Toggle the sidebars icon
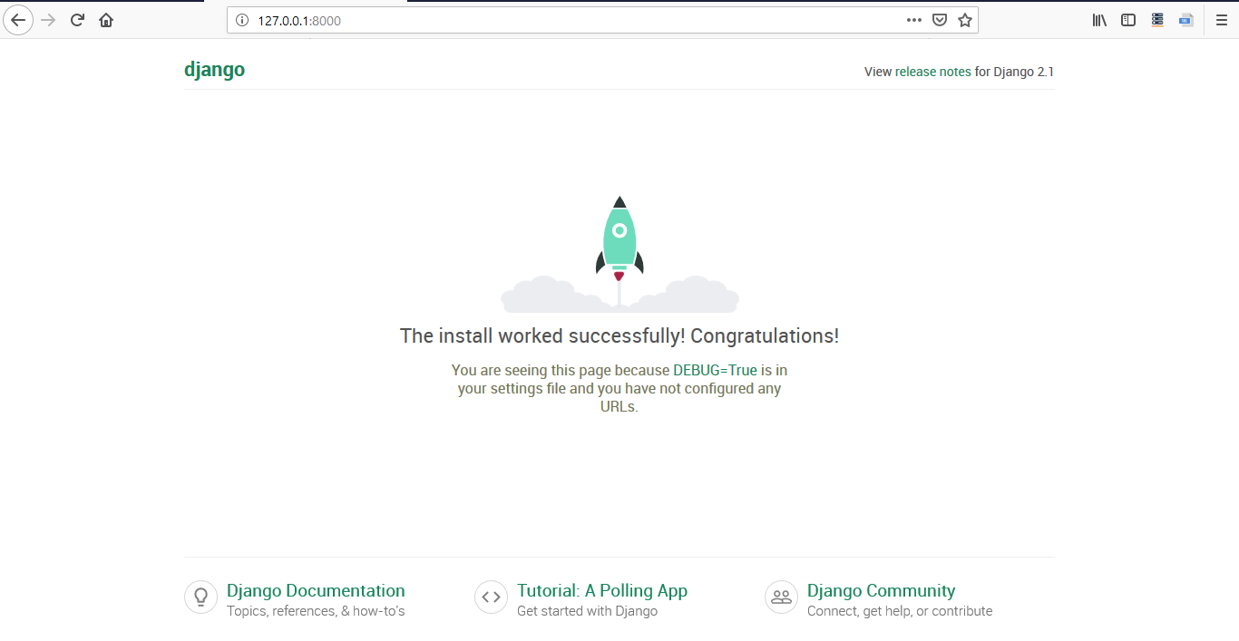 pos(1128,20)
